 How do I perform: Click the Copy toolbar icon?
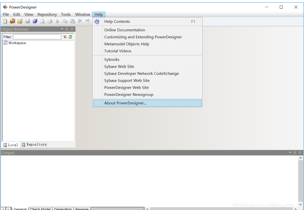(x=65, y=21)
